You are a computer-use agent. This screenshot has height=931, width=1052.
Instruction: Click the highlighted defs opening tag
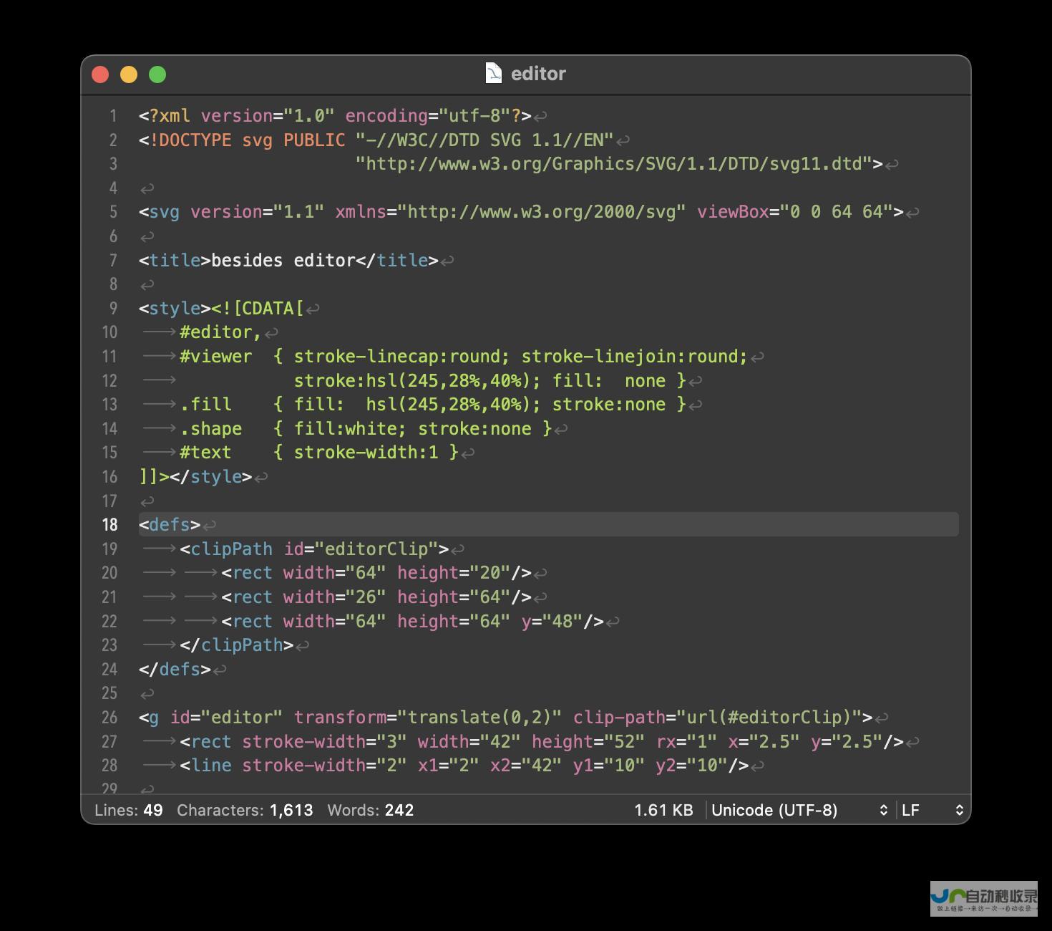click(x=170, y=524)
